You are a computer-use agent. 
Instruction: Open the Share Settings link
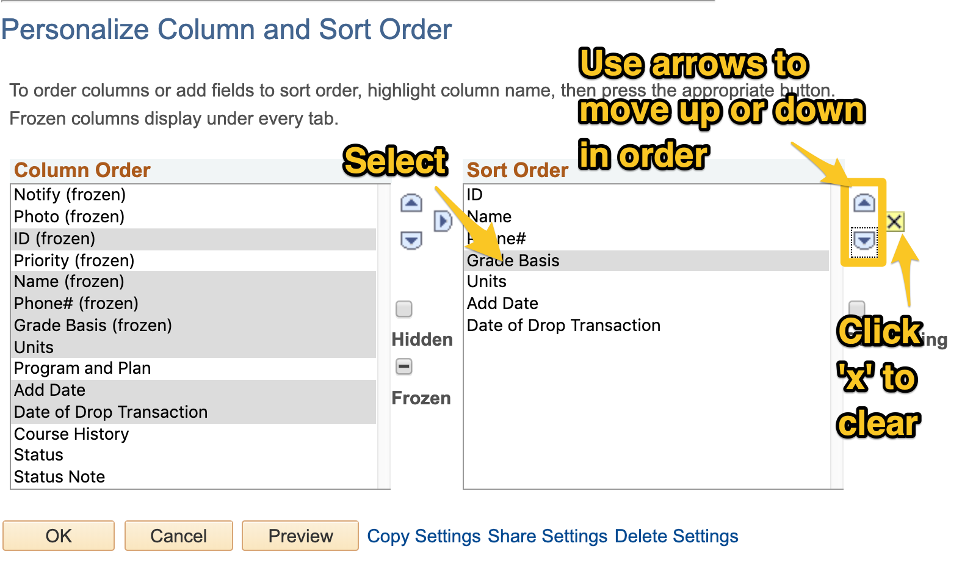click(548, 536)
